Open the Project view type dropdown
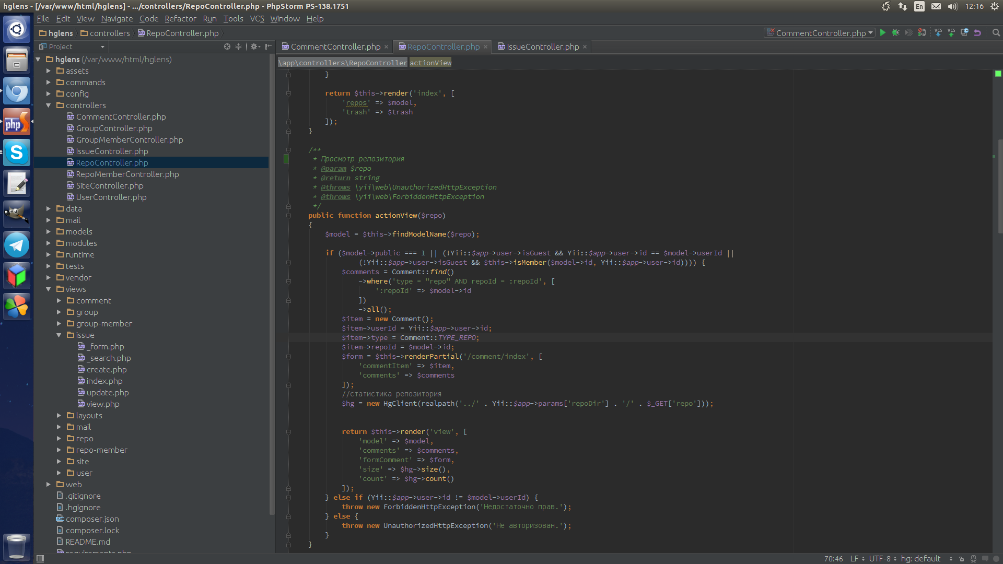 (x=76, y=47)
